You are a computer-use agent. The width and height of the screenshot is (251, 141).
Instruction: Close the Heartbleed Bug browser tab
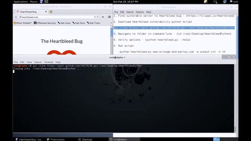coord(46,11)
